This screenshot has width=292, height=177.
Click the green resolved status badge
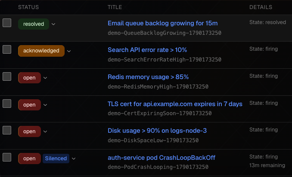pyautogui.click(x=34, y=24)
